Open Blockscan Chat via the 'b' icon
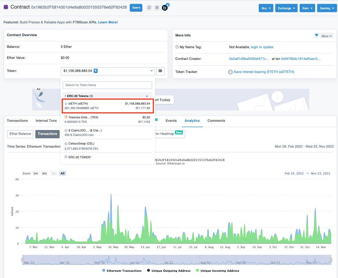Viewport: 338px width, 278px height. click(x=165, y=8)
